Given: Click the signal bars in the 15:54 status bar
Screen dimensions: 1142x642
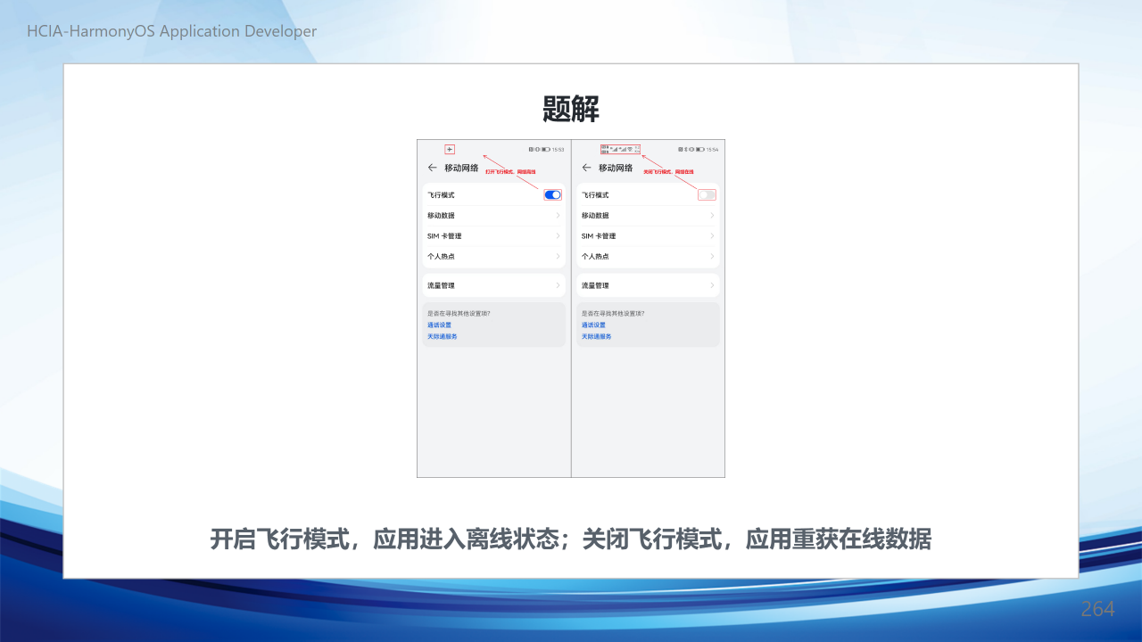Looking at the screenshot, I should (x=618, y=149).
